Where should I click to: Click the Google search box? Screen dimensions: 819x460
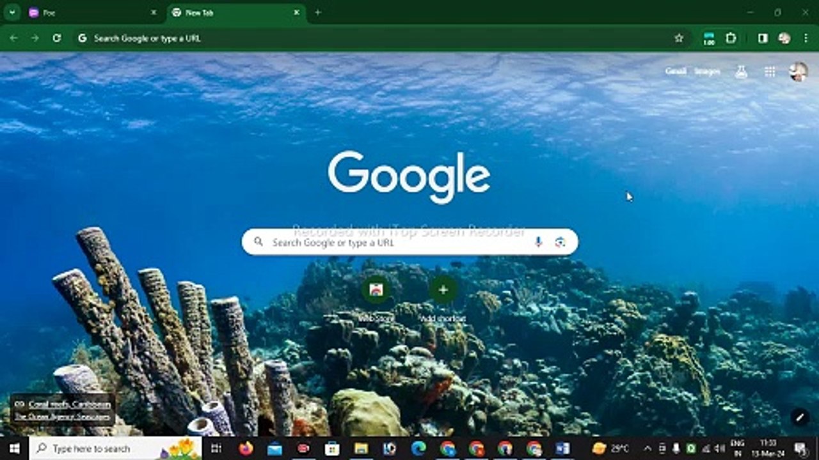click(x=409, y=242)
